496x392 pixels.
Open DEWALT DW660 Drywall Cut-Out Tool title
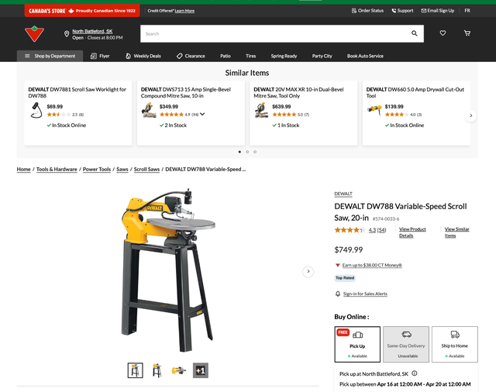415,93
